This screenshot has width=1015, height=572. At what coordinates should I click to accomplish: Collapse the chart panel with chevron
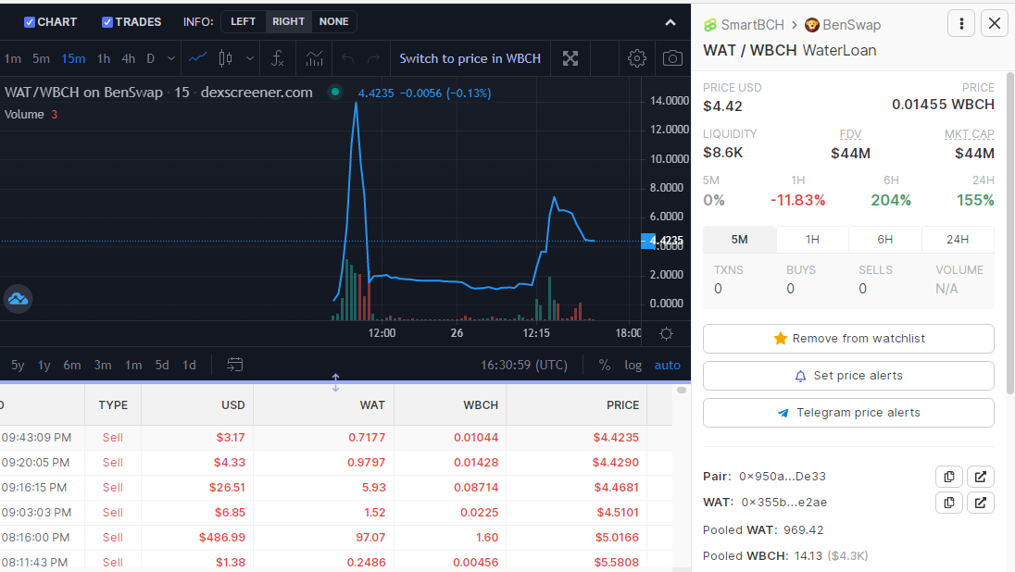point(670,22)
